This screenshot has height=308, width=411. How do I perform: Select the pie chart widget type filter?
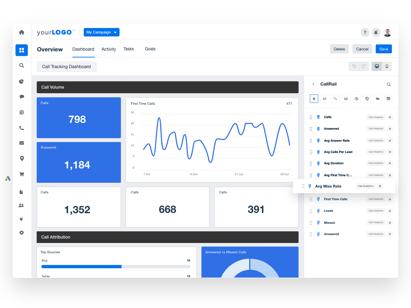[x=357, y=99]
